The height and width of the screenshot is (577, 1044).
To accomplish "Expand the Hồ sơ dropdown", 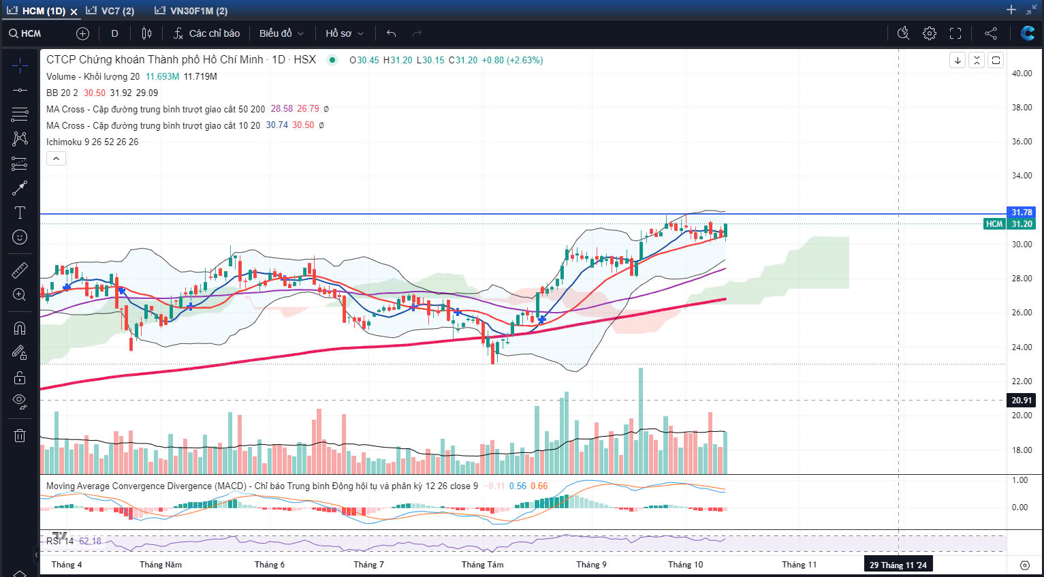I will [x=345, y=33].
